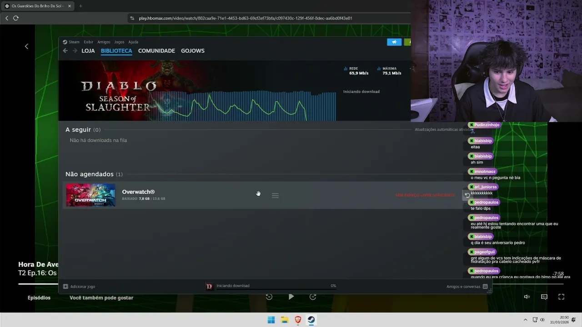Open taskbar volume control

click(542, 320)
